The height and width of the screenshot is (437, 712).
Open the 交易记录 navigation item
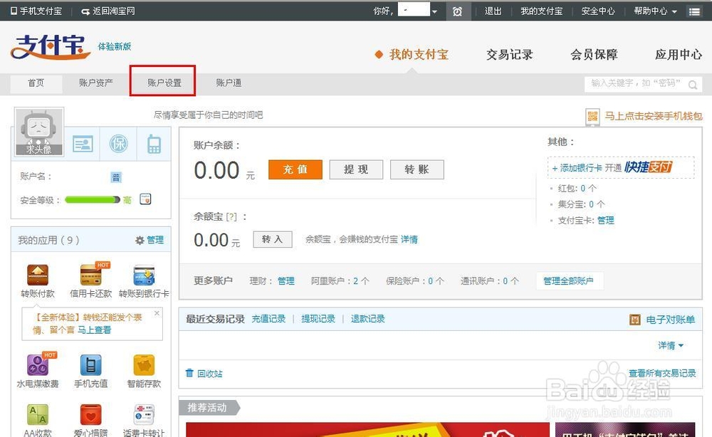[x=508, y=55]
